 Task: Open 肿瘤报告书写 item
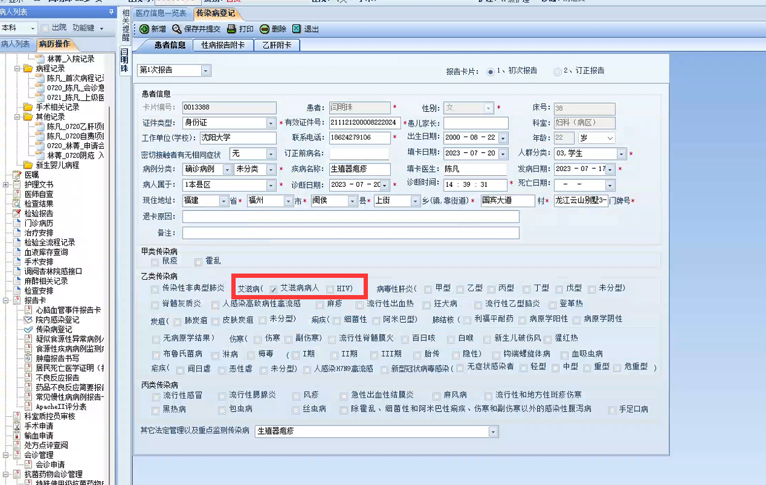[x=57, y=358]
